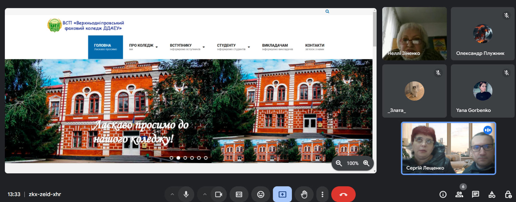This screenshot has width=516, height=202.
Task: Open meeting details info icon
Action: pyautogui.click(x=443, y=194)
